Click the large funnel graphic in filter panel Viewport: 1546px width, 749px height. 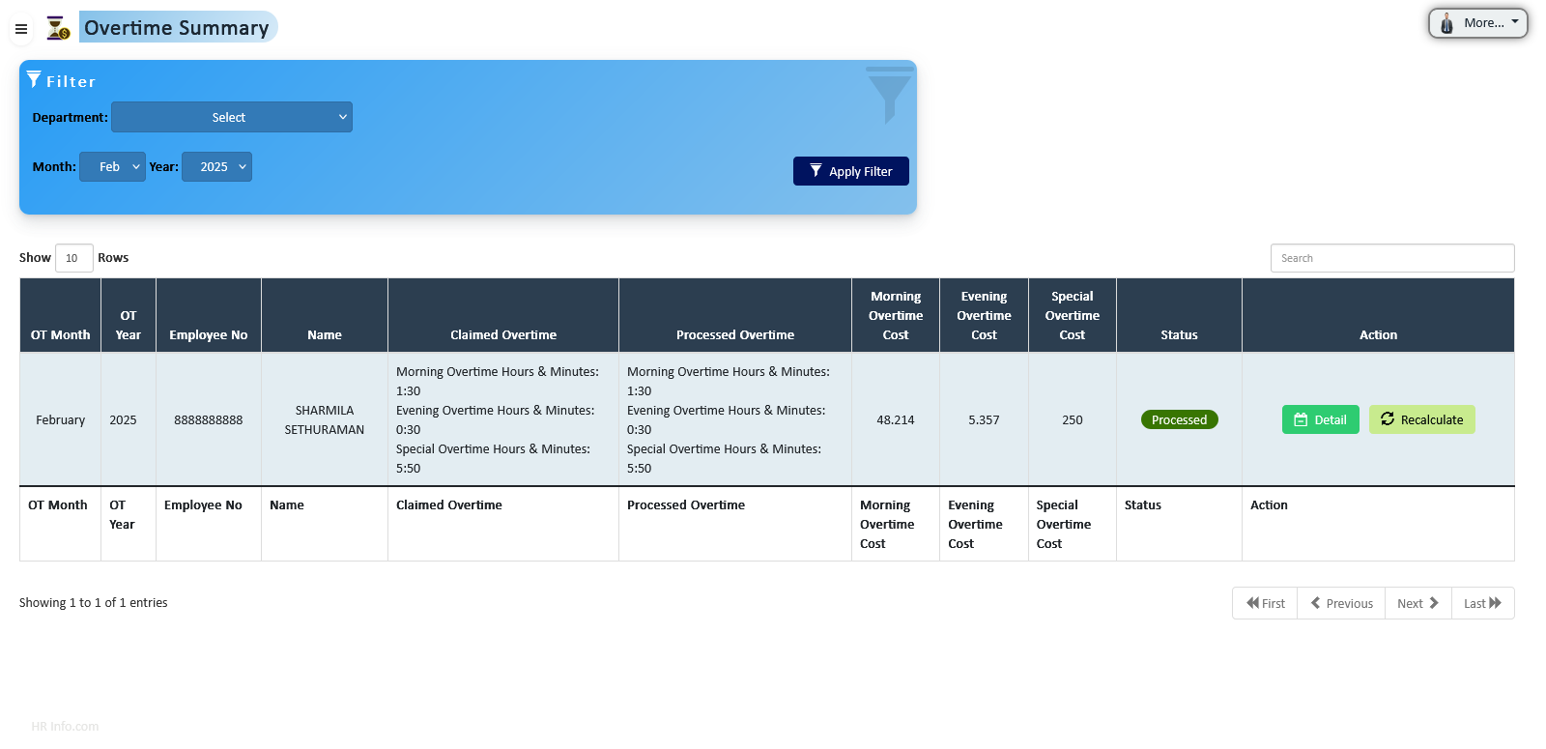click(x=889, y=96)
